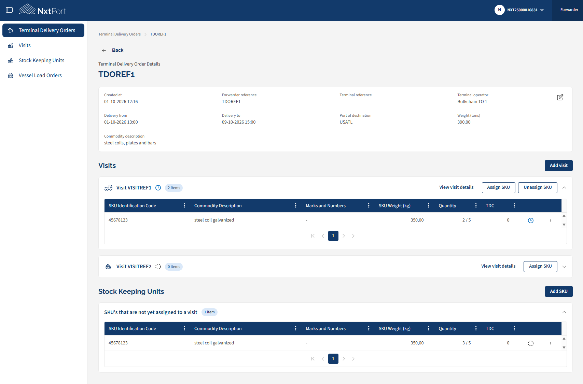Open column menu for Quantity in unassigned SKU table
Screen dimensions: 583x384
(476, 328)
